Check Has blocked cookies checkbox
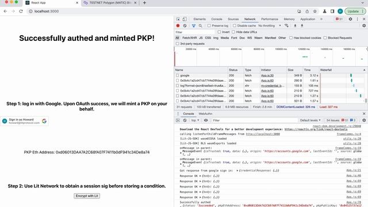 point(291,38)
